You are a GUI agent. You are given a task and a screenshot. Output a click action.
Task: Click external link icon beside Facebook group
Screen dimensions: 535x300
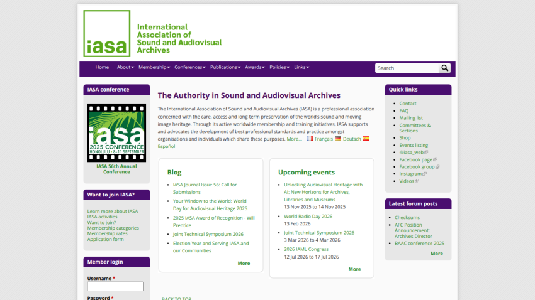point(437,167)
